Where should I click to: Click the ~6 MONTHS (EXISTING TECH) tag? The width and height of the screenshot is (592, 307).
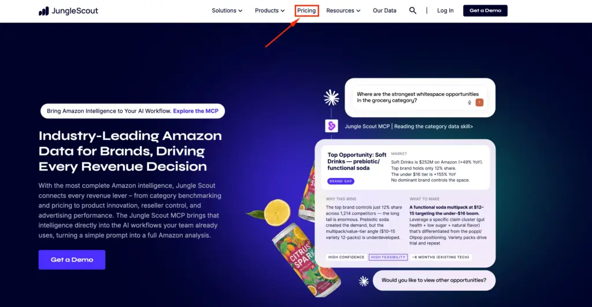(x=441, y=257)
